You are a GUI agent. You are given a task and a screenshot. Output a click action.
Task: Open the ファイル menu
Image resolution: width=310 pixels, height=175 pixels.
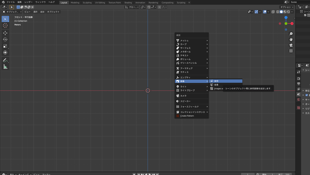(x=11, y=2)
